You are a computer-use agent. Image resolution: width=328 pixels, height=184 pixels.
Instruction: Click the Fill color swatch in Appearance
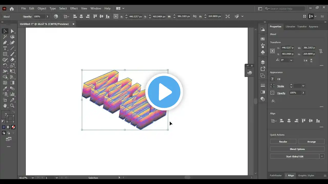(x=272, y=79)
